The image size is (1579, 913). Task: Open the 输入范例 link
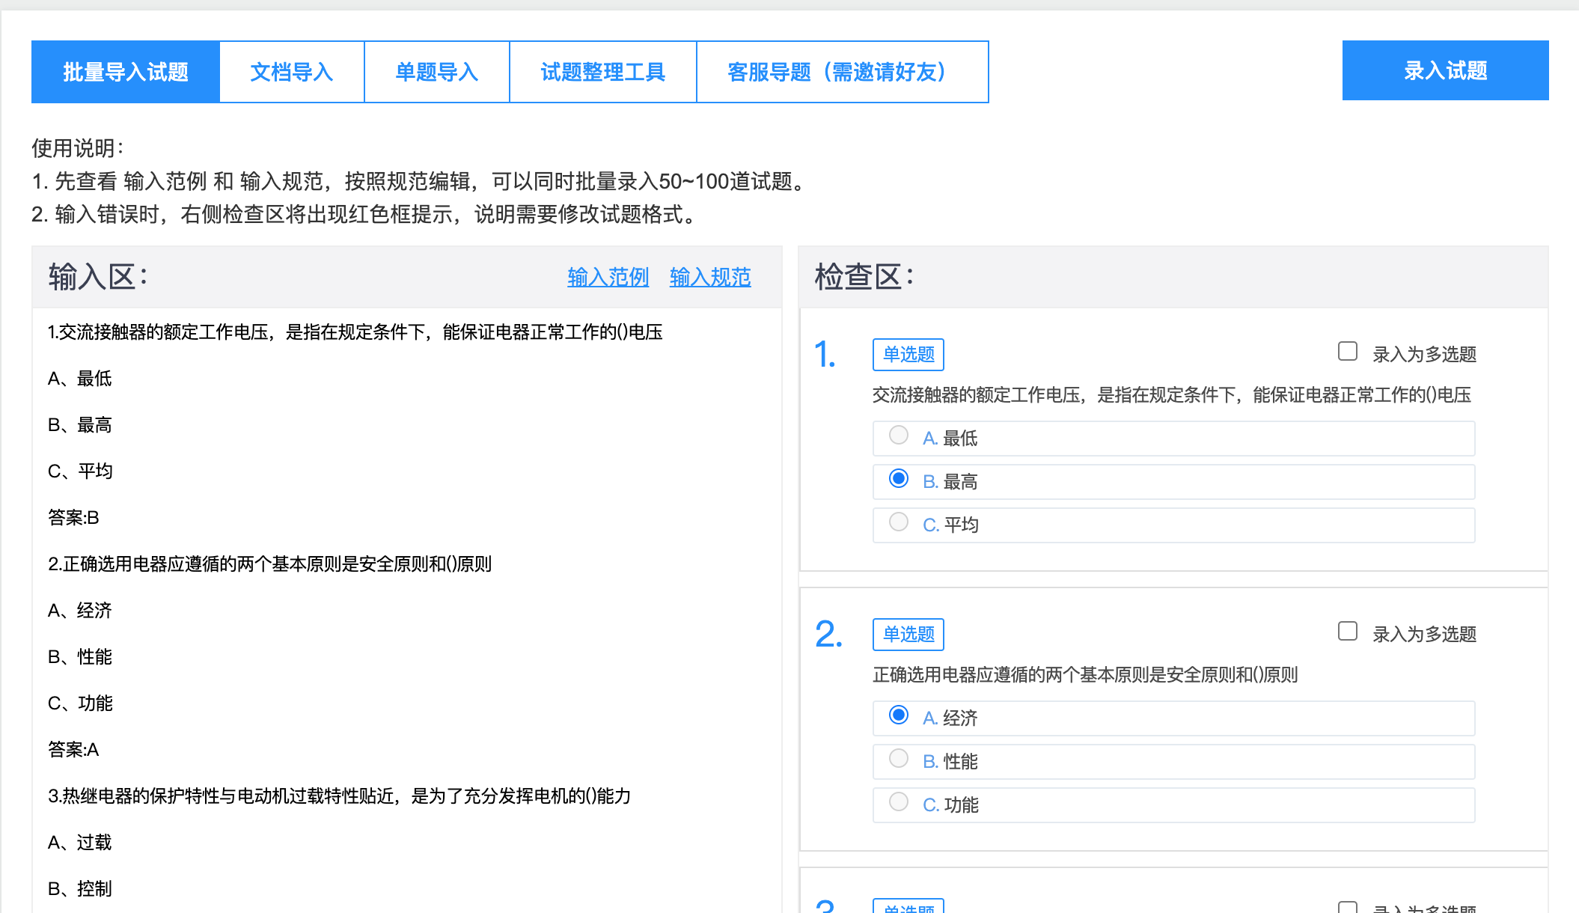pyautogui.click(x=607, y=277)
